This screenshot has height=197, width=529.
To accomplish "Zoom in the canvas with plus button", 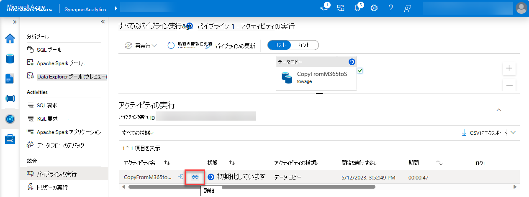I will [509, 68].
